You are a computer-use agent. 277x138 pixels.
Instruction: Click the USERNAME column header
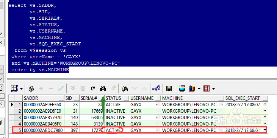click(145, 98)
